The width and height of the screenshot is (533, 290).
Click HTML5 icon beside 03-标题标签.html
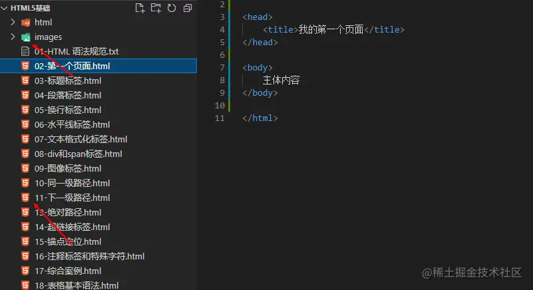click(25, 80)
